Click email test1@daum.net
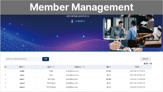 point(72,79)
